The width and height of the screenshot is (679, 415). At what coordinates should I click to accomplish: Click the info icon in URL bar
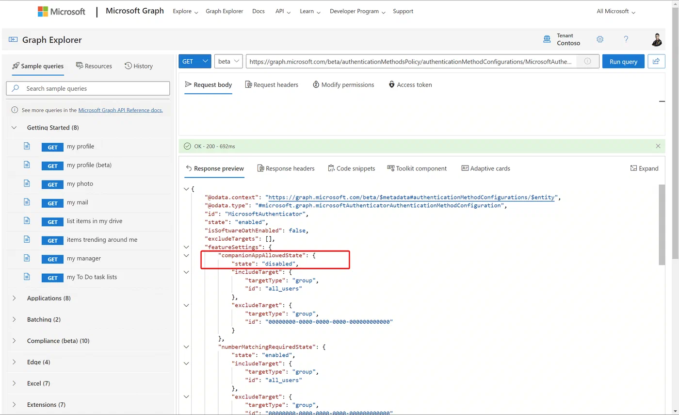587,61
